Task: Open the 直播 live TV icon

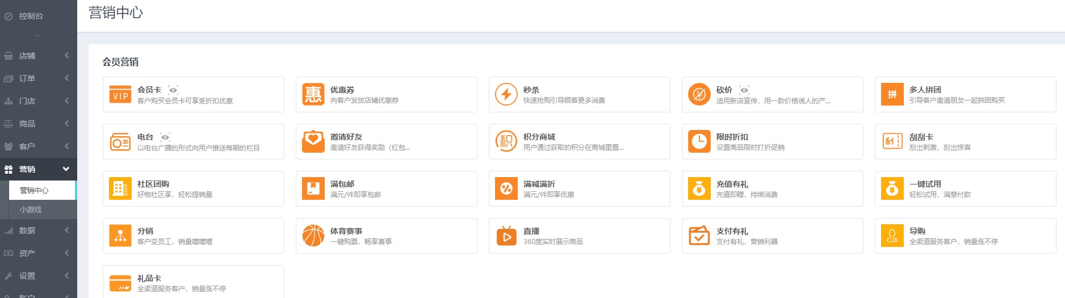Action: click(x=506, y=236)
